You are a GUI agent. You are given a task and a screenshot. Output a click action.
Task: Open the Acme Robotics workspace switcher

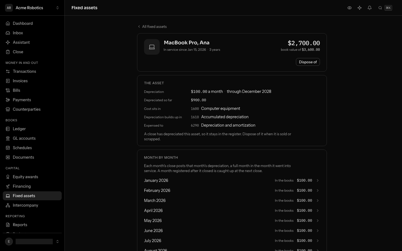(x=32, y=8)
